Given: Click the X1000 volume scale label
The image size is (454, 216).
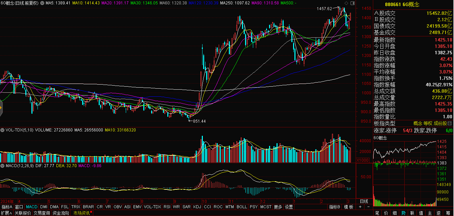Looking at the screenshot, I should [x=362, y=160].
